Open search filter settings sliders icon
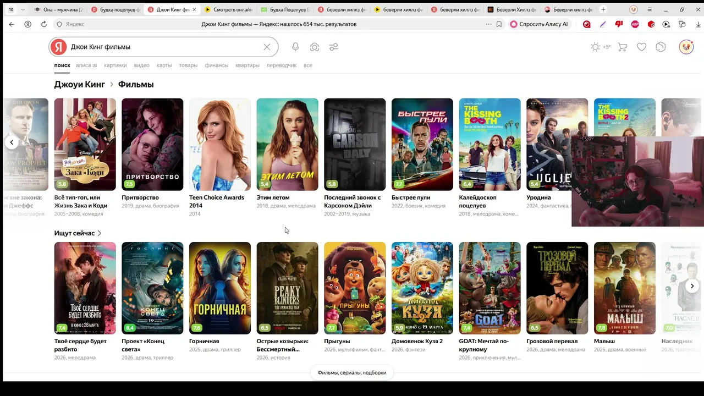The image size is (704, 396). coord(334,47)
